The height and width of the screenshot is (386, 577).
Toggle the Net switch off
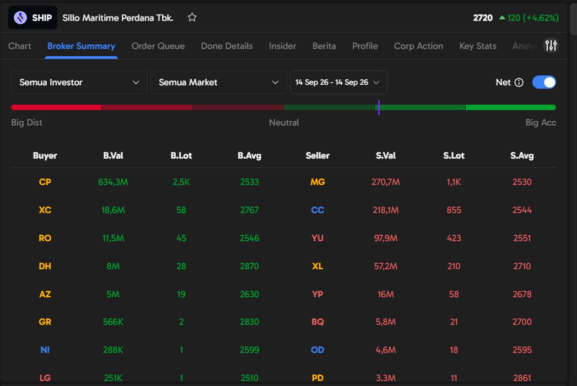click(544, 83)
